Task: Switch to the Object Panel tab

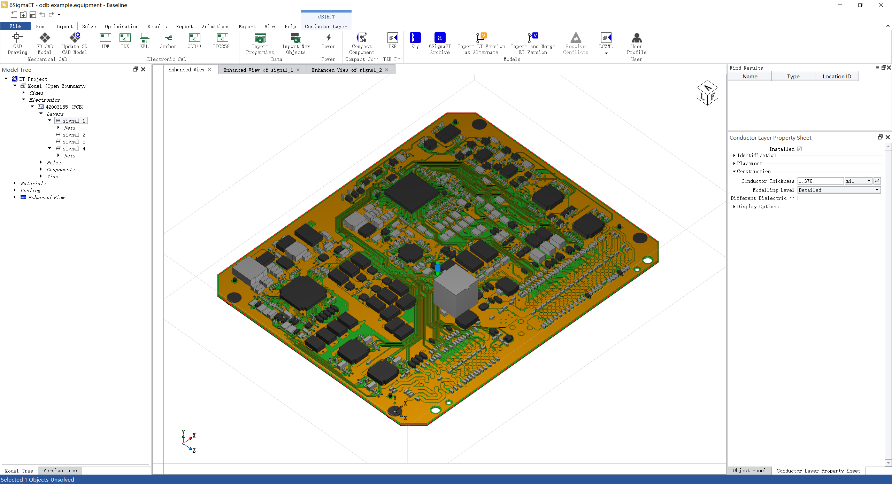Action: tap(749, 470)
